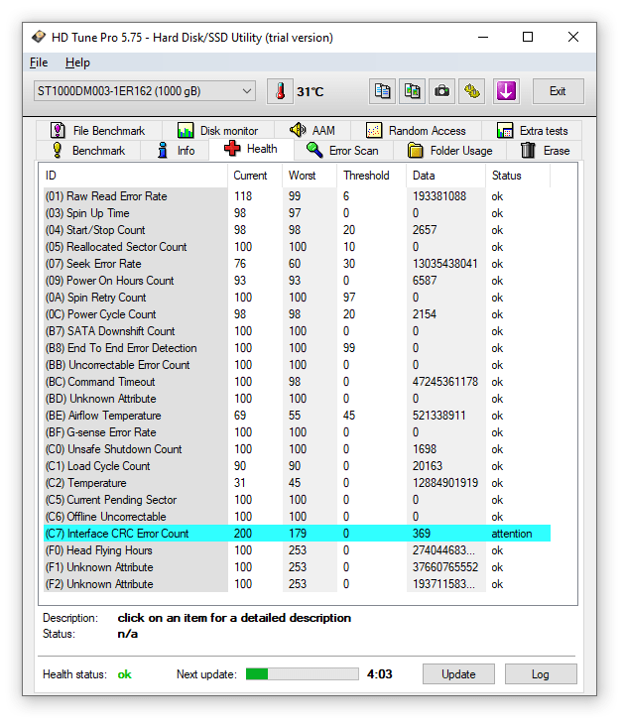Select the Raw Read Error Rate row
This screenshot has width=624, height=724.
[297, 196]
